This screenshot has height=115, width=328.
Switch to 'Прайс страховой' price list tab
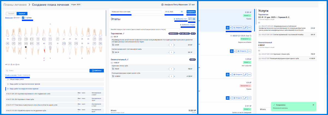[x=24, y=75]
